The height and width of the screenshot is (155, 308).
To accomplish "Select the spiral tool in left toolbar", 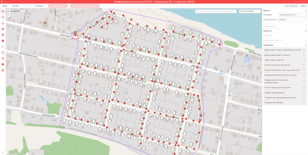I will 3,70.
